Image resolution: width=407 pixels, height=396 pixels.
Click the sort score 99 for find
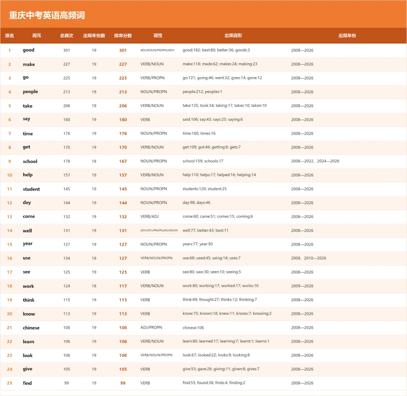tap(123, 383)
